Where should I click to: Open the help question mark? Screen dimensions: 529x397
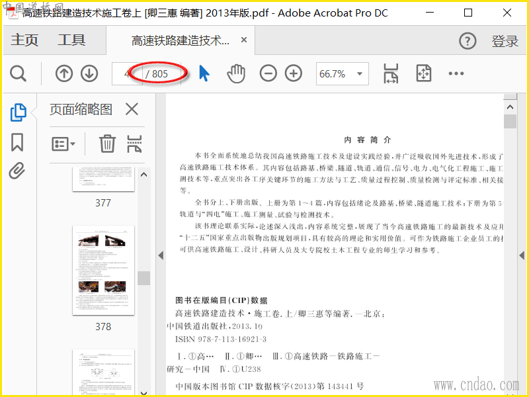click(x=468, y=41)
